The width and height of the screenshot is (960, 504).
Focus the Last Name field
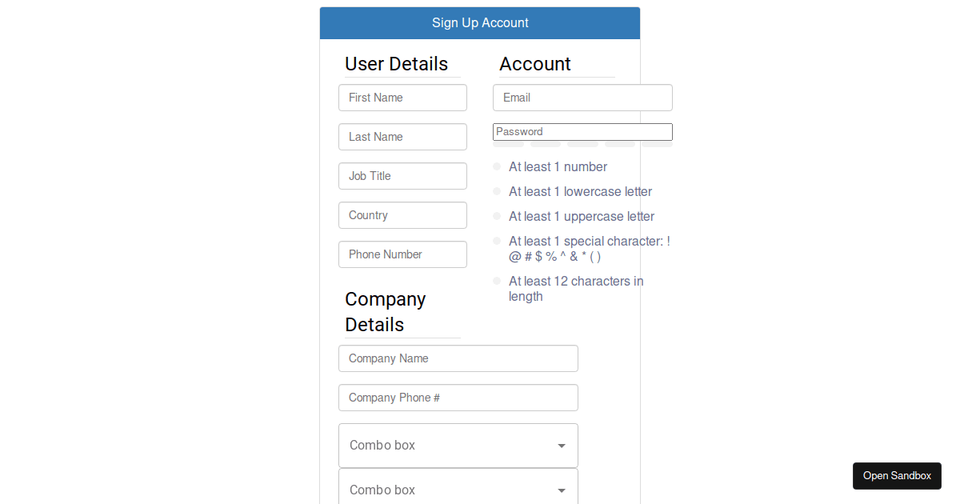coord(402,137)
